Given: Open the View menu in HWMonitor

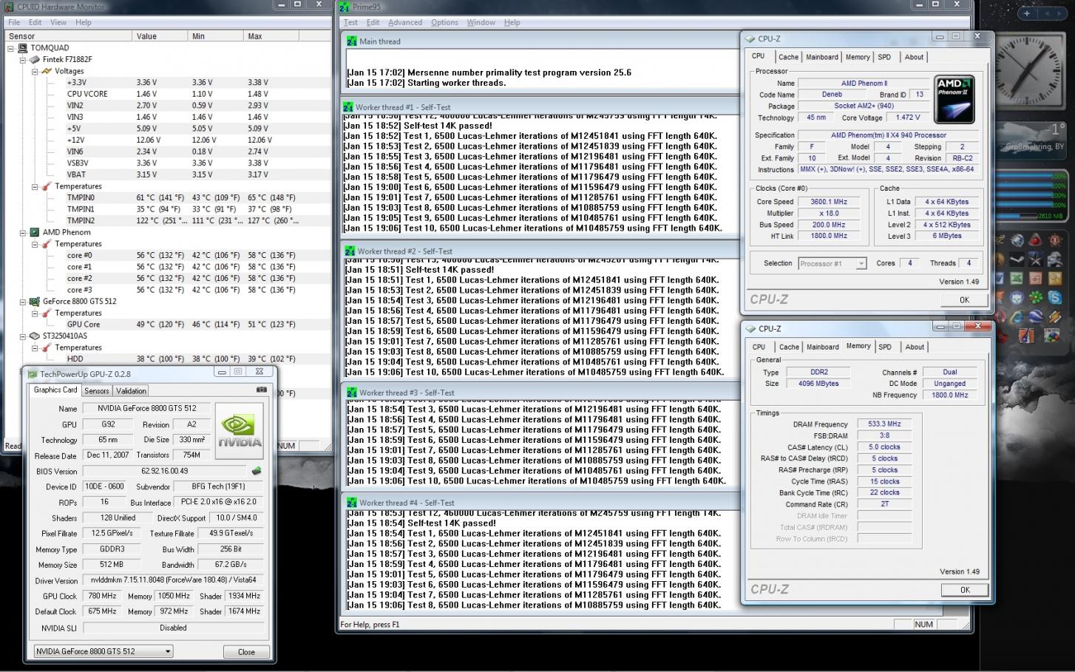Looking at the screenshot, I should click(x=58, y=22).
